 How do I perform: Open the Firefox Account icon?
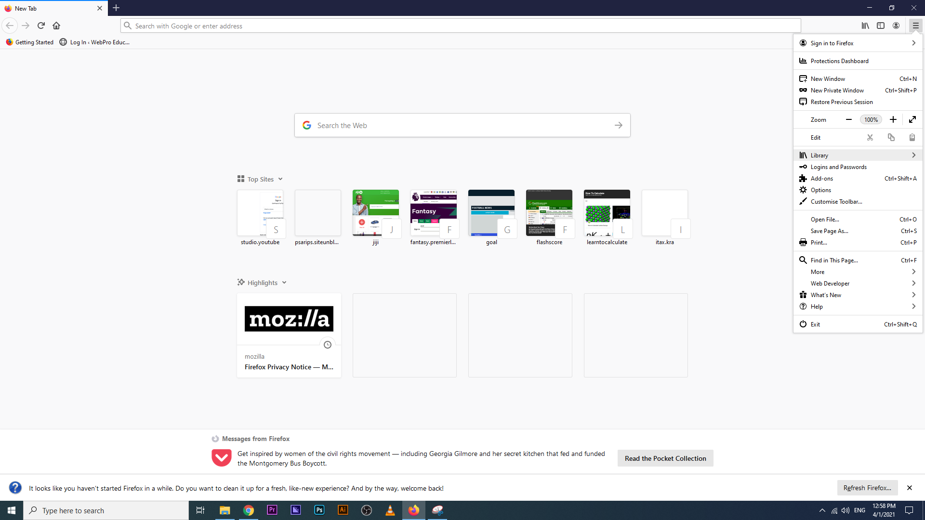point(896,26)
